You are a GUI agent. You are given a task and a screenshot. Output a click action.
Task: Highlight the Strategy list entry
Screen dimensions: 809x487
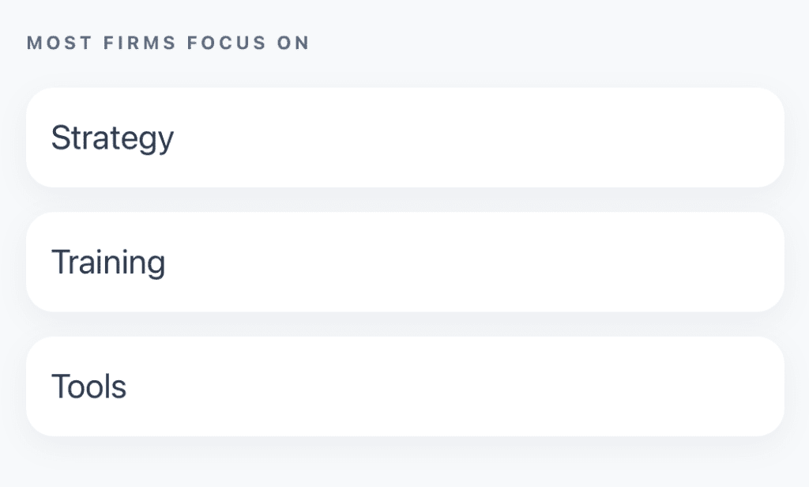coord(404,138)
